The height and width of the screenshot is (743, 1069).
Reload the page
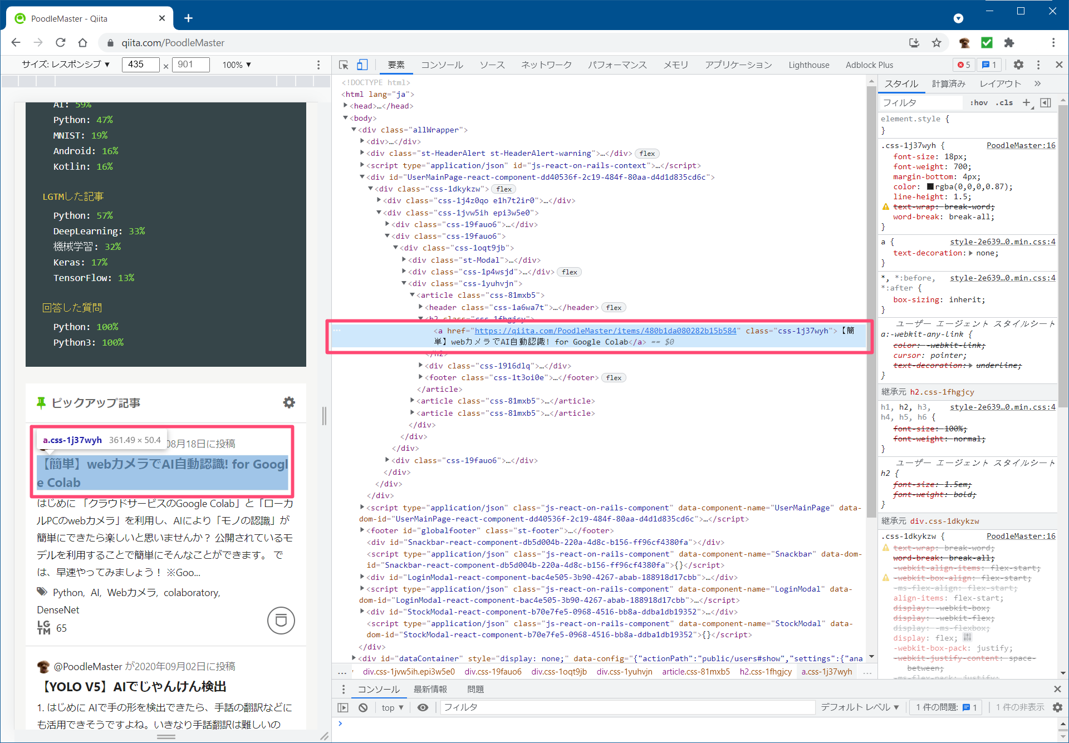60,43
